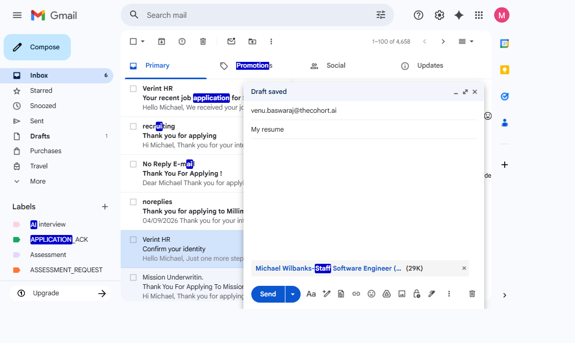Check the first Verint HR email checkbox

(x=133, y=89)
